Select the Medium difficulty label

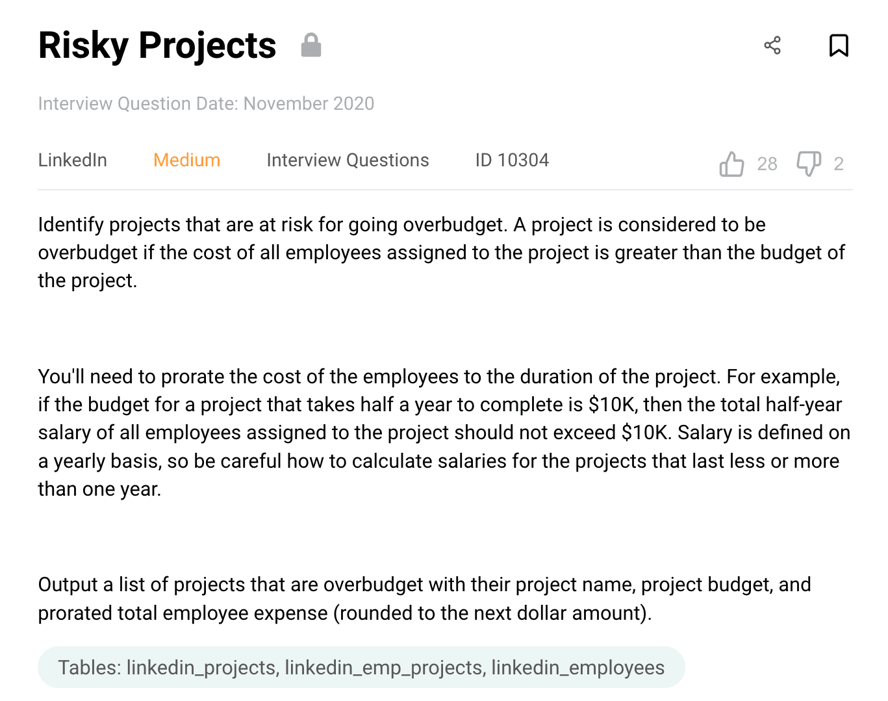pyautogui.click(x=187, y=160)
